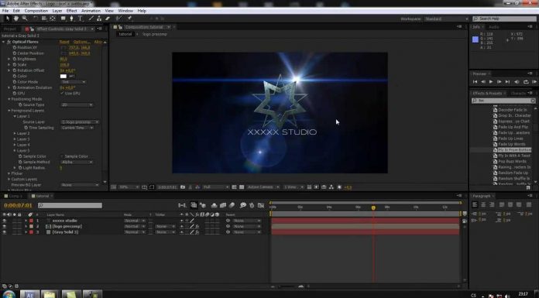Toggle Auto-keyframe stopwatch icon in timeline
Viewport: 539px width, 298px height.
point(252,205)
